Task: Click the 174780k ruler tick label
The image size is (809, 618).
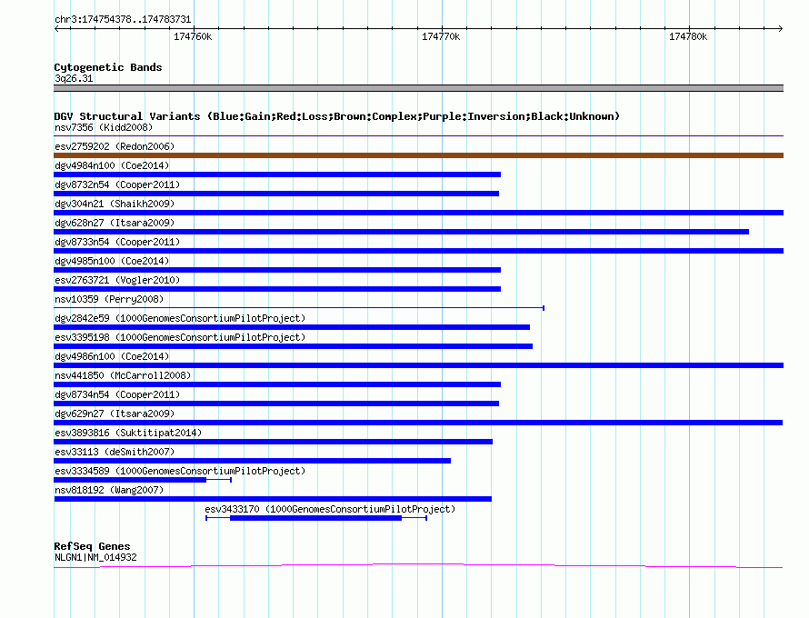Action: (x=688, y=36)
